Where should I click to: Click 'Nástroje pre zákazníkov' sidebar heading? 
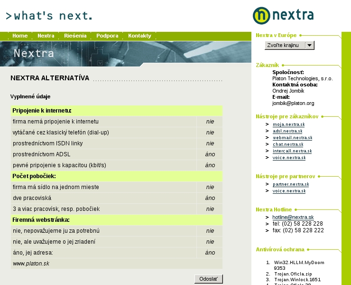(x=287, y=116)
